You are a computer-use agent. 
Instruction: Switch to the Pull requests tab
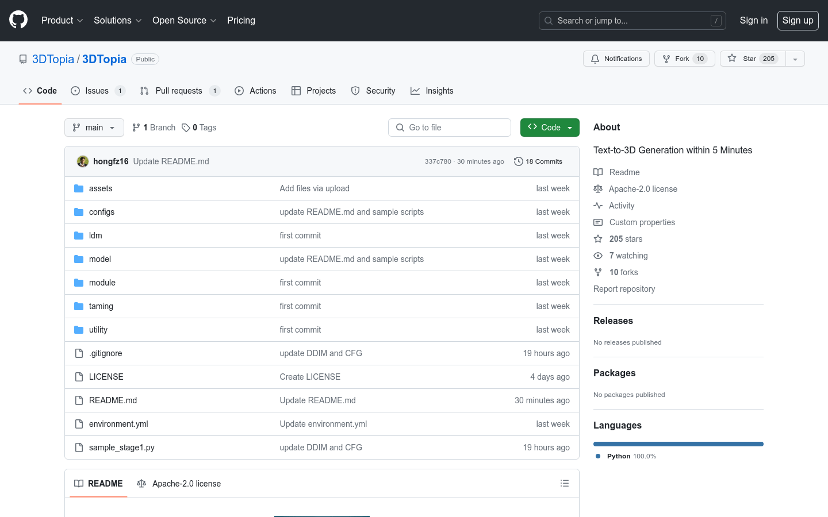180,91
